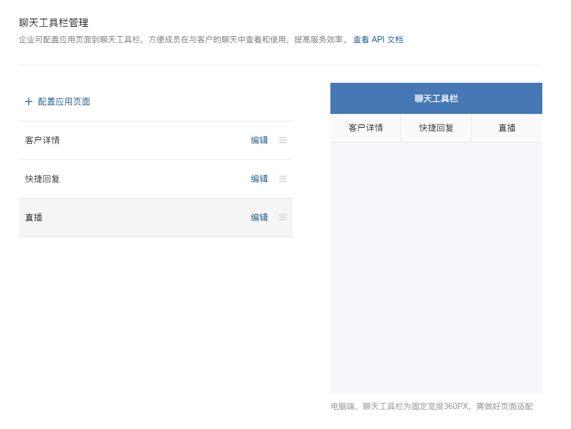The image size is (571, 429).
Task: Edit the 客户详情 entry
Action: 259,140
